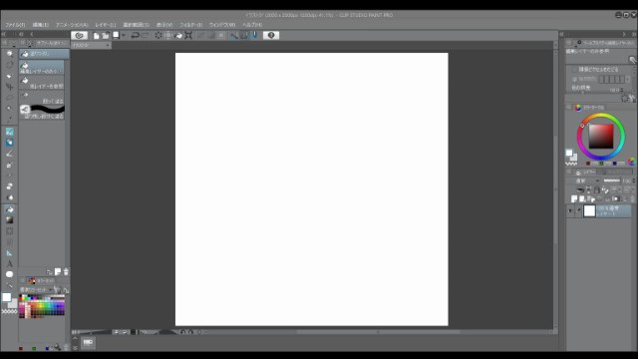
Task: Select the Ruler tool
Action: click(9, 252)
